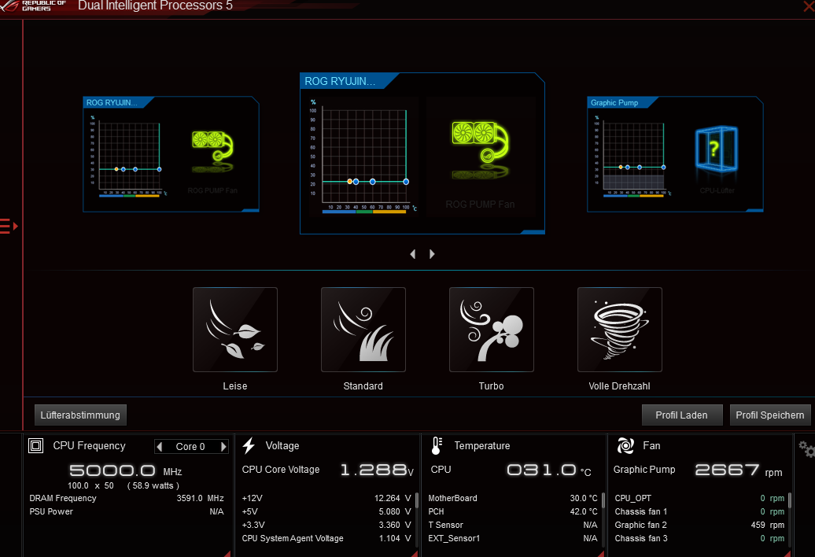Screen dimensions: 815x557
Task: Select next CPU core arrow
Action: (223, 446)
